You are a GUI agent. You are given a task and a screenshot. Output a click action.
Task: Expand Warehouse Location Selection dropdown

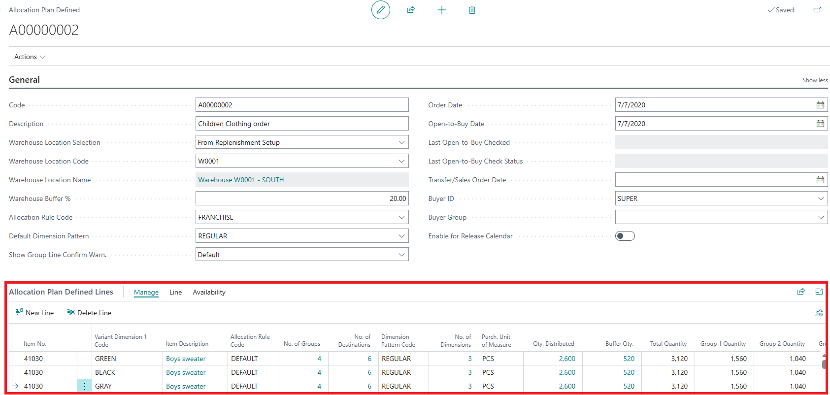click(x=401, y=142)
